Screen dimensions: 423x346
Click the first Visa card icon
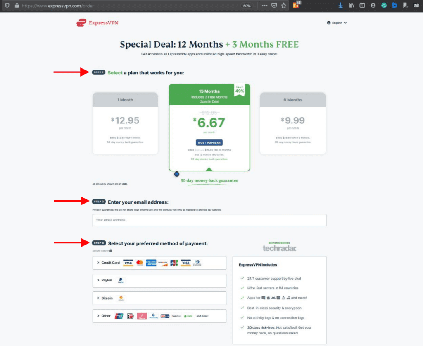pyautogui.click(x=128, y=263)
